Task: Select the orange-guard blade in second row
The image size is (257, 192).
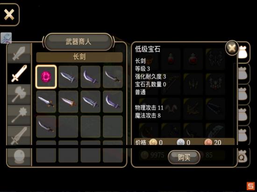Action: [x=68, y=102]
